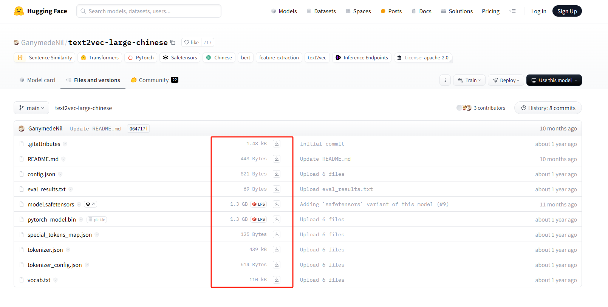Select the Sentence Similarity tag
This screenshot has width=608, height=307.
(45, 57)
